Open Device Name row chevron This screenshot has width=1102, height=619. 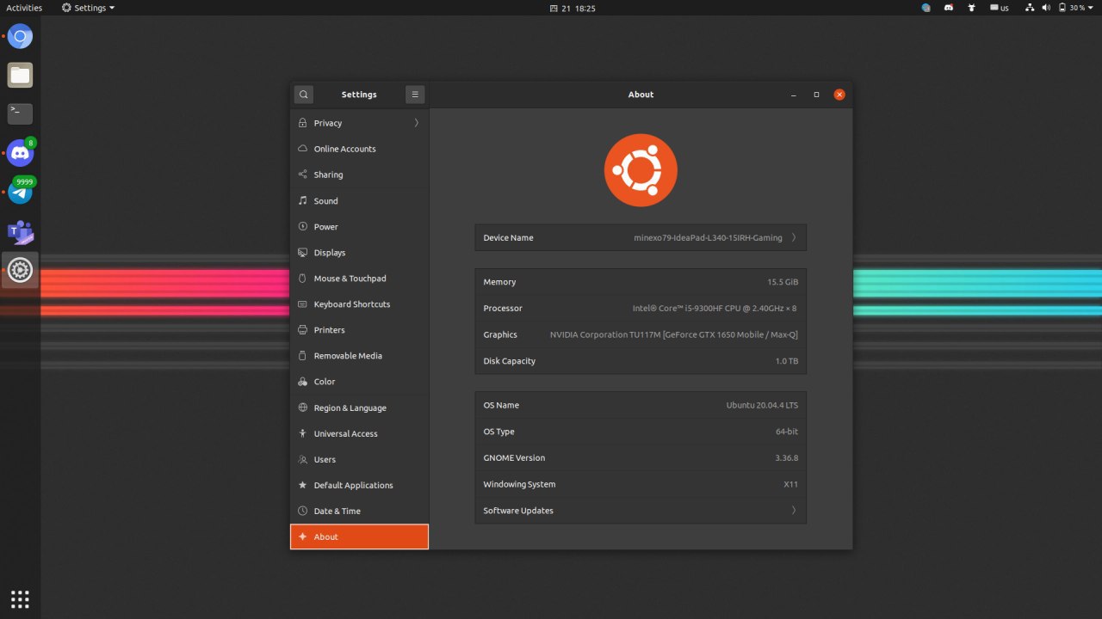click(794, 238)
